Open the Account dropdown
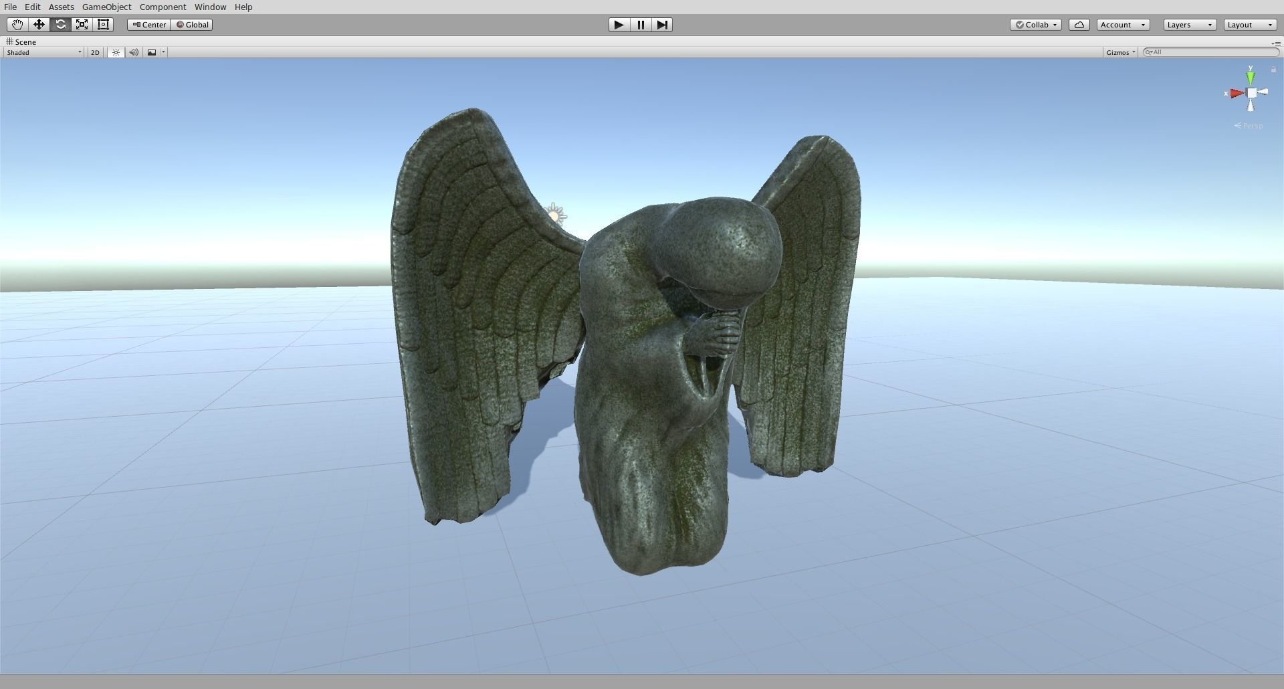The width and height of the screenshot is (1284, 689). click(x=1123, y=25)
